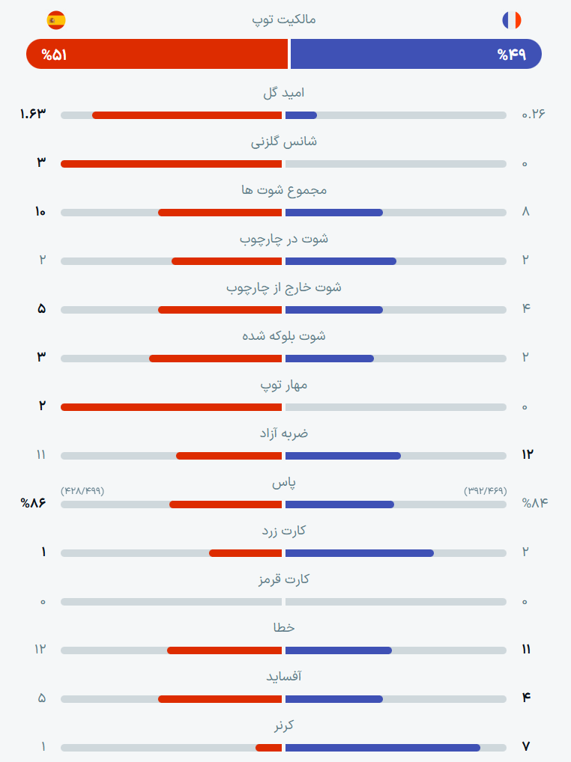Screen dimensions: 571x762
Task: Click the شوت در چارچوب label
Action: [x=284, y=239]
